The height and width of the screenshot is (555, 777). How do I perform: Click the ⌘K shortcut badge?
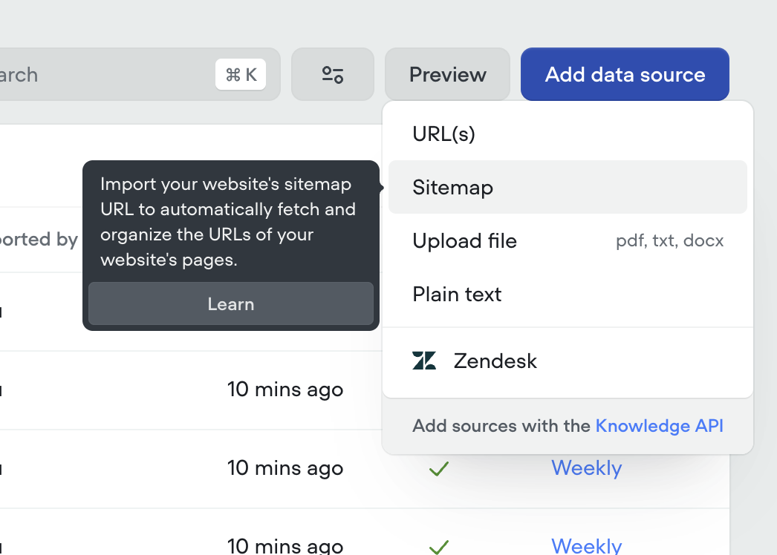[x=241, y=74]
